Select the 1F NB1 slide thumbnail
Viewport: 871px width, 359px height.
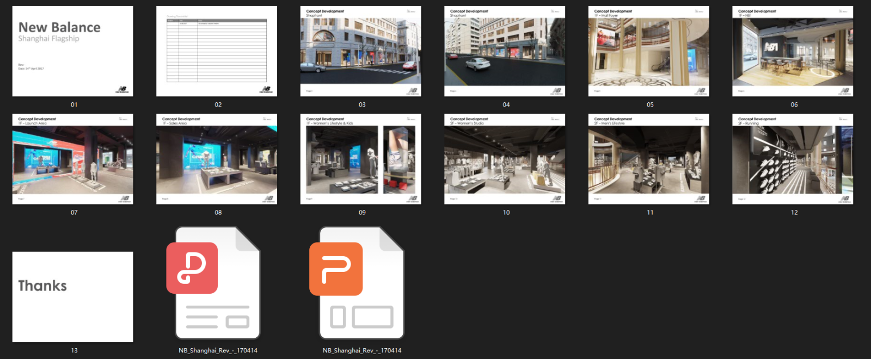tap(793, 51)
